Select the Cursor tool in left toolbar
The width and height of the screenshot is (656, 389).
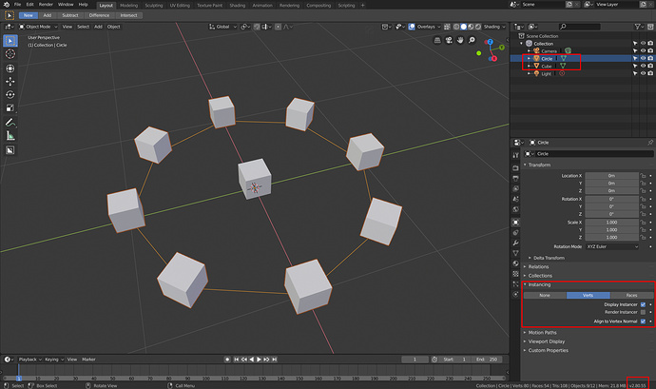(x=10, y=54)
